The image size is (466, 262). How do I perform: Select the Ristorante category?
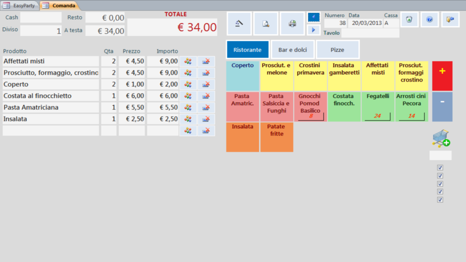248,50
